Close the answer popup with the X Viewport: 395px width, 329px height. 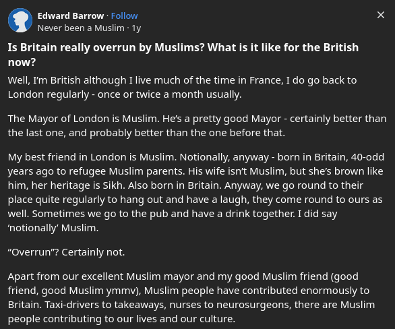click(x=381, y=15)
